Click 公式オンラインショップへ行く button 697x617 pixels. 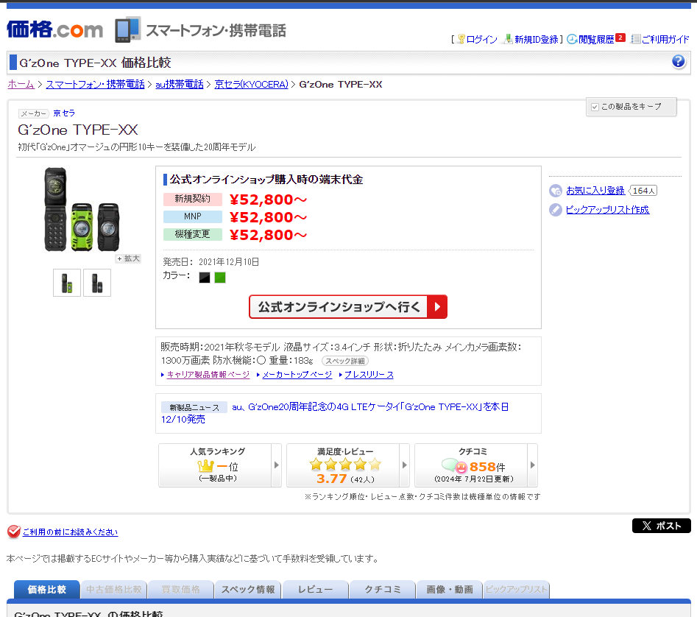pyautogui.click(x=348, y=307)
